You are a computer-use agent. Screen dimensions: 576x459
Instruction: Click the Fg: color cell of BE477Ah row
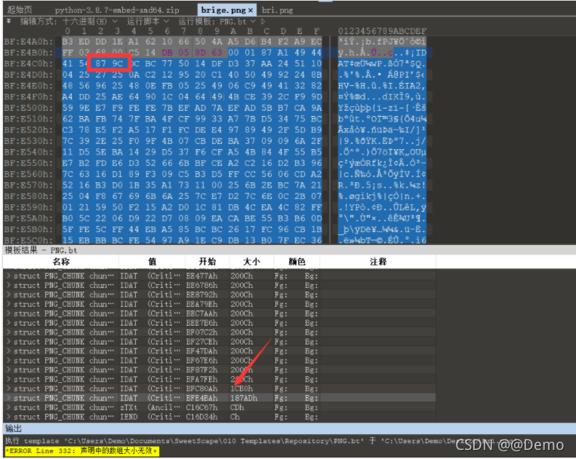click(281, 276)
